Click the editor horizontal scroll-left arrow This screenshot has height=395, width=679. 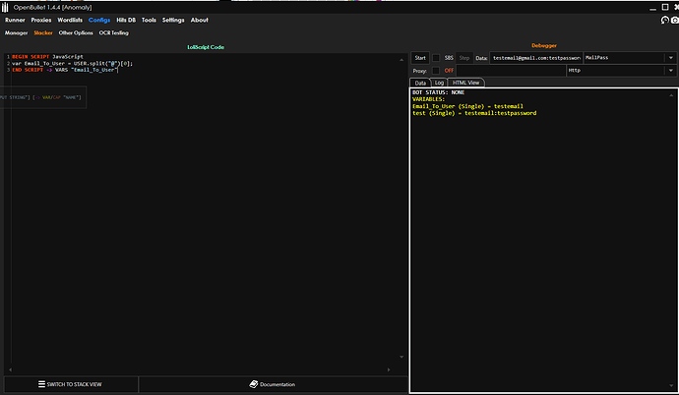tap(11, 369)
